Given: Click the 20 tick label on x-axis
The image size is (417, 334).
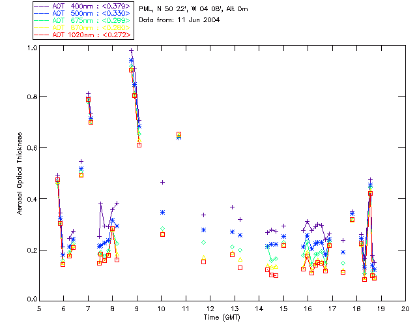Looking at the screenshot, I should coord(405,308).
